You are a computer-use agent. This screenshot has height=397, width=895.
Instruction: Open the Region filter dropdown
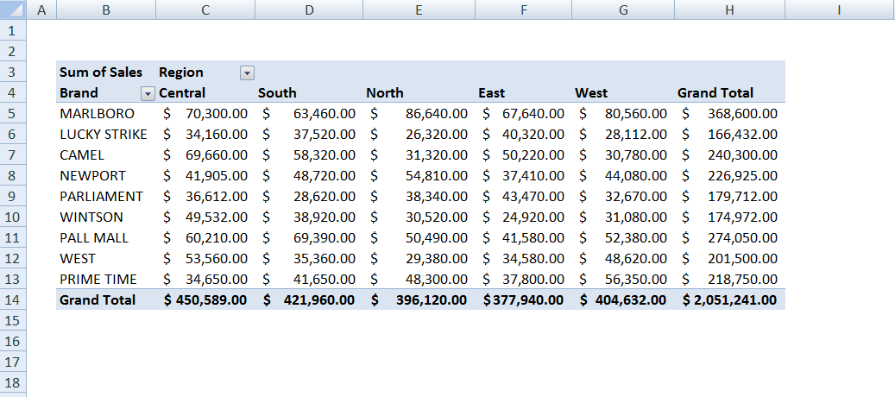click(x=247, y=73)
